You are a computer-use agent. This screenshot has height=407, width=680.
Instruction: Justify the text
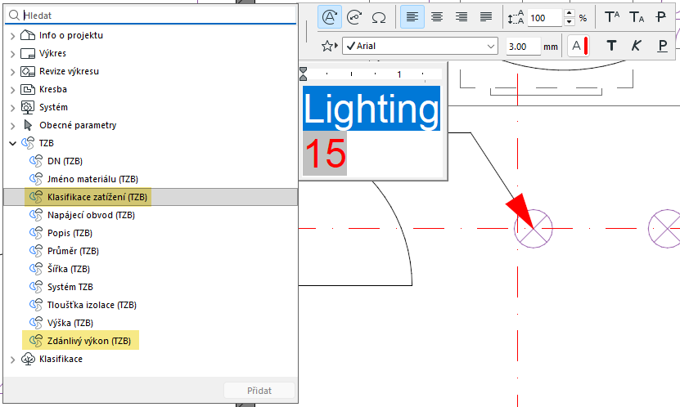click(x=486, y=17)
